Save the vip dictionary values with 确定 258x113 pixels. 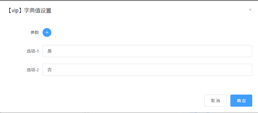point(241,101)
